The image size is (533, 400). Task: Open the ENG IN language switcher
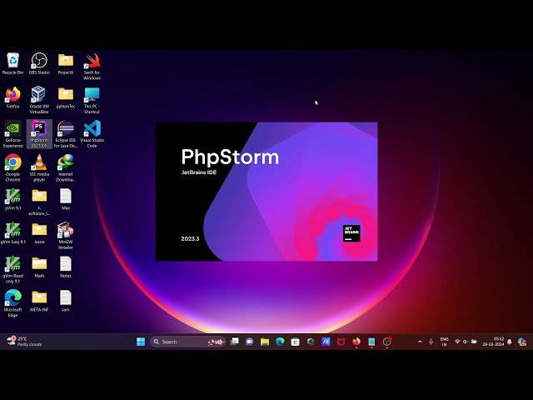[444, 342]
